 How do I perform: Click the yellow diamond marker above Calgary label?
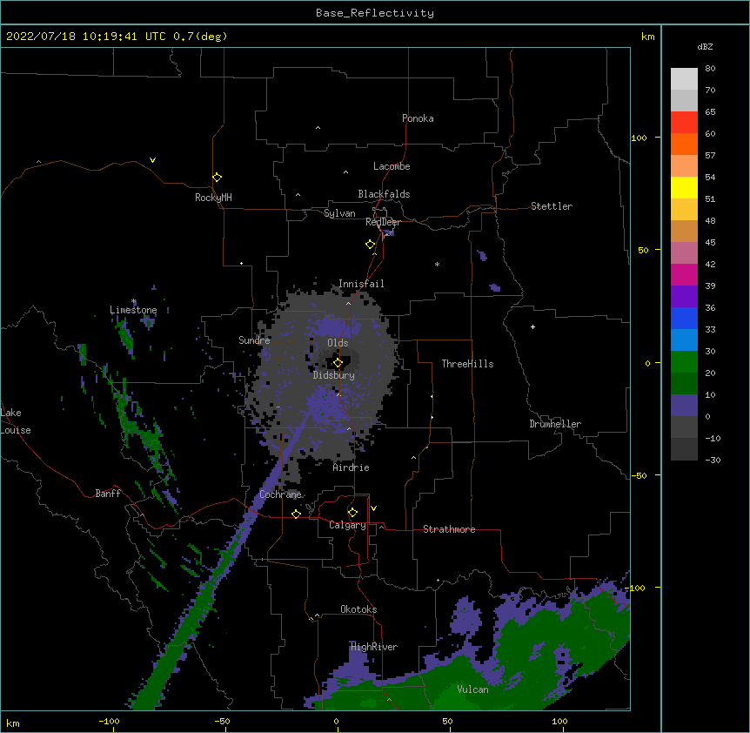352,513
